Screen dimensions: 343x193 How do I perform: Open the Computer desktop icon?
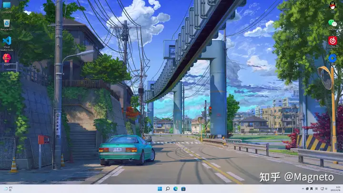[7, 7]
